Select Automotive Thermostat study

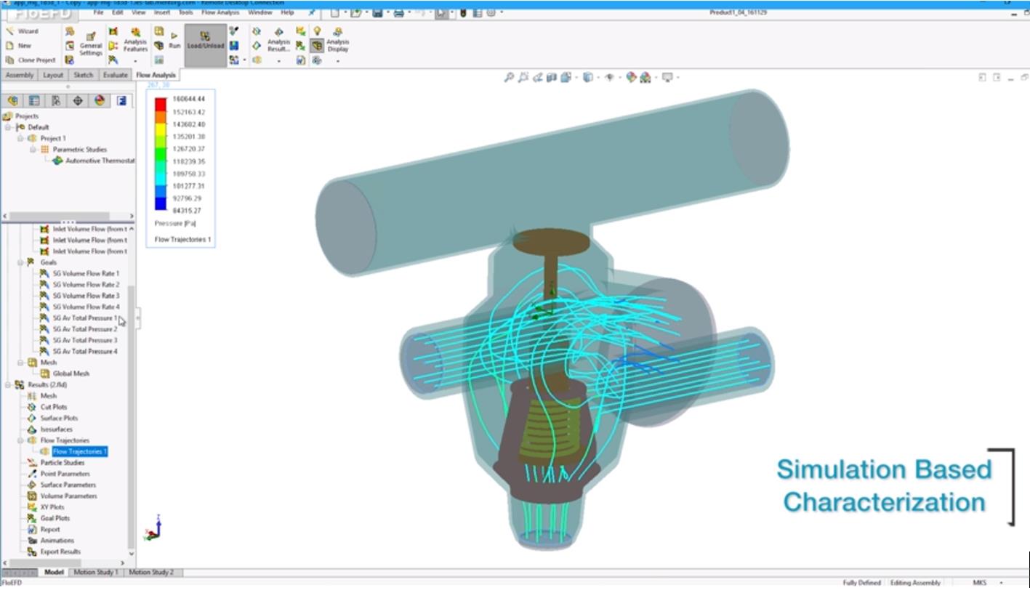(93, 161)
